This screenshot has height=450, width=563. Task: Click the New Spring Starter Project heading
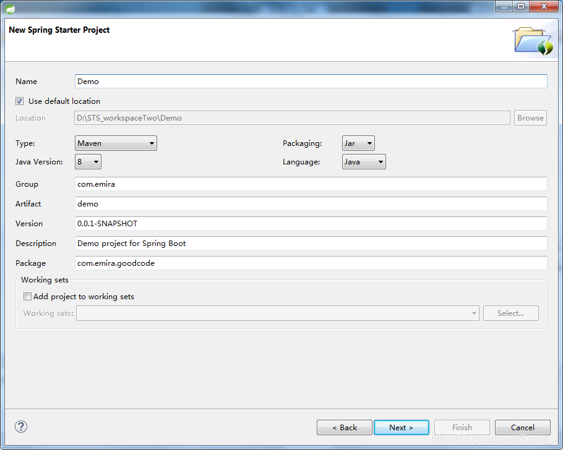[x=59, y=30]
